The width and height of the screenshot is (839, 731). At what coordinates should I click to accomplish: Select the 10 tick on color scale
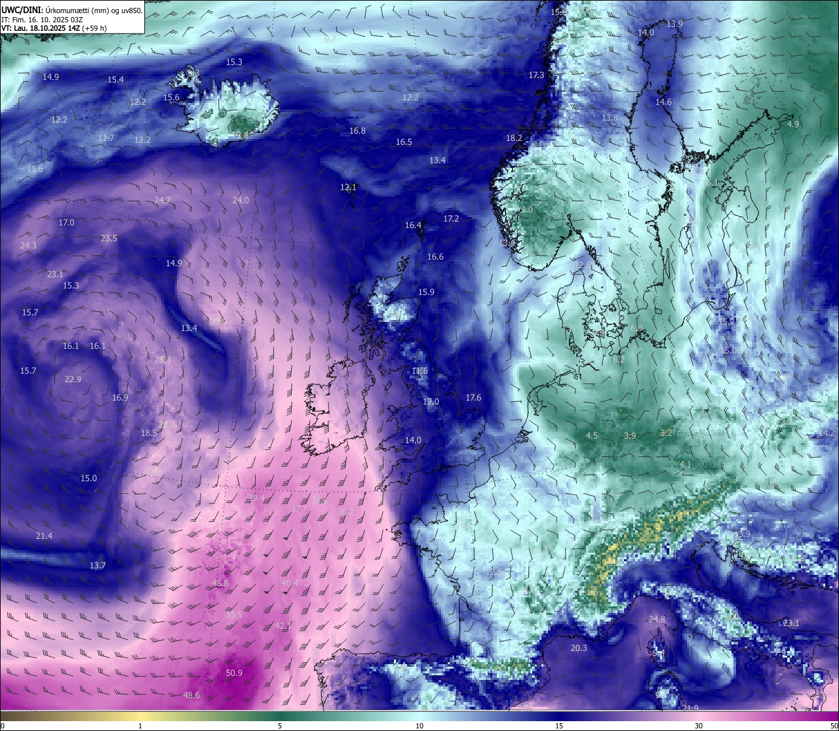point(419,726)
